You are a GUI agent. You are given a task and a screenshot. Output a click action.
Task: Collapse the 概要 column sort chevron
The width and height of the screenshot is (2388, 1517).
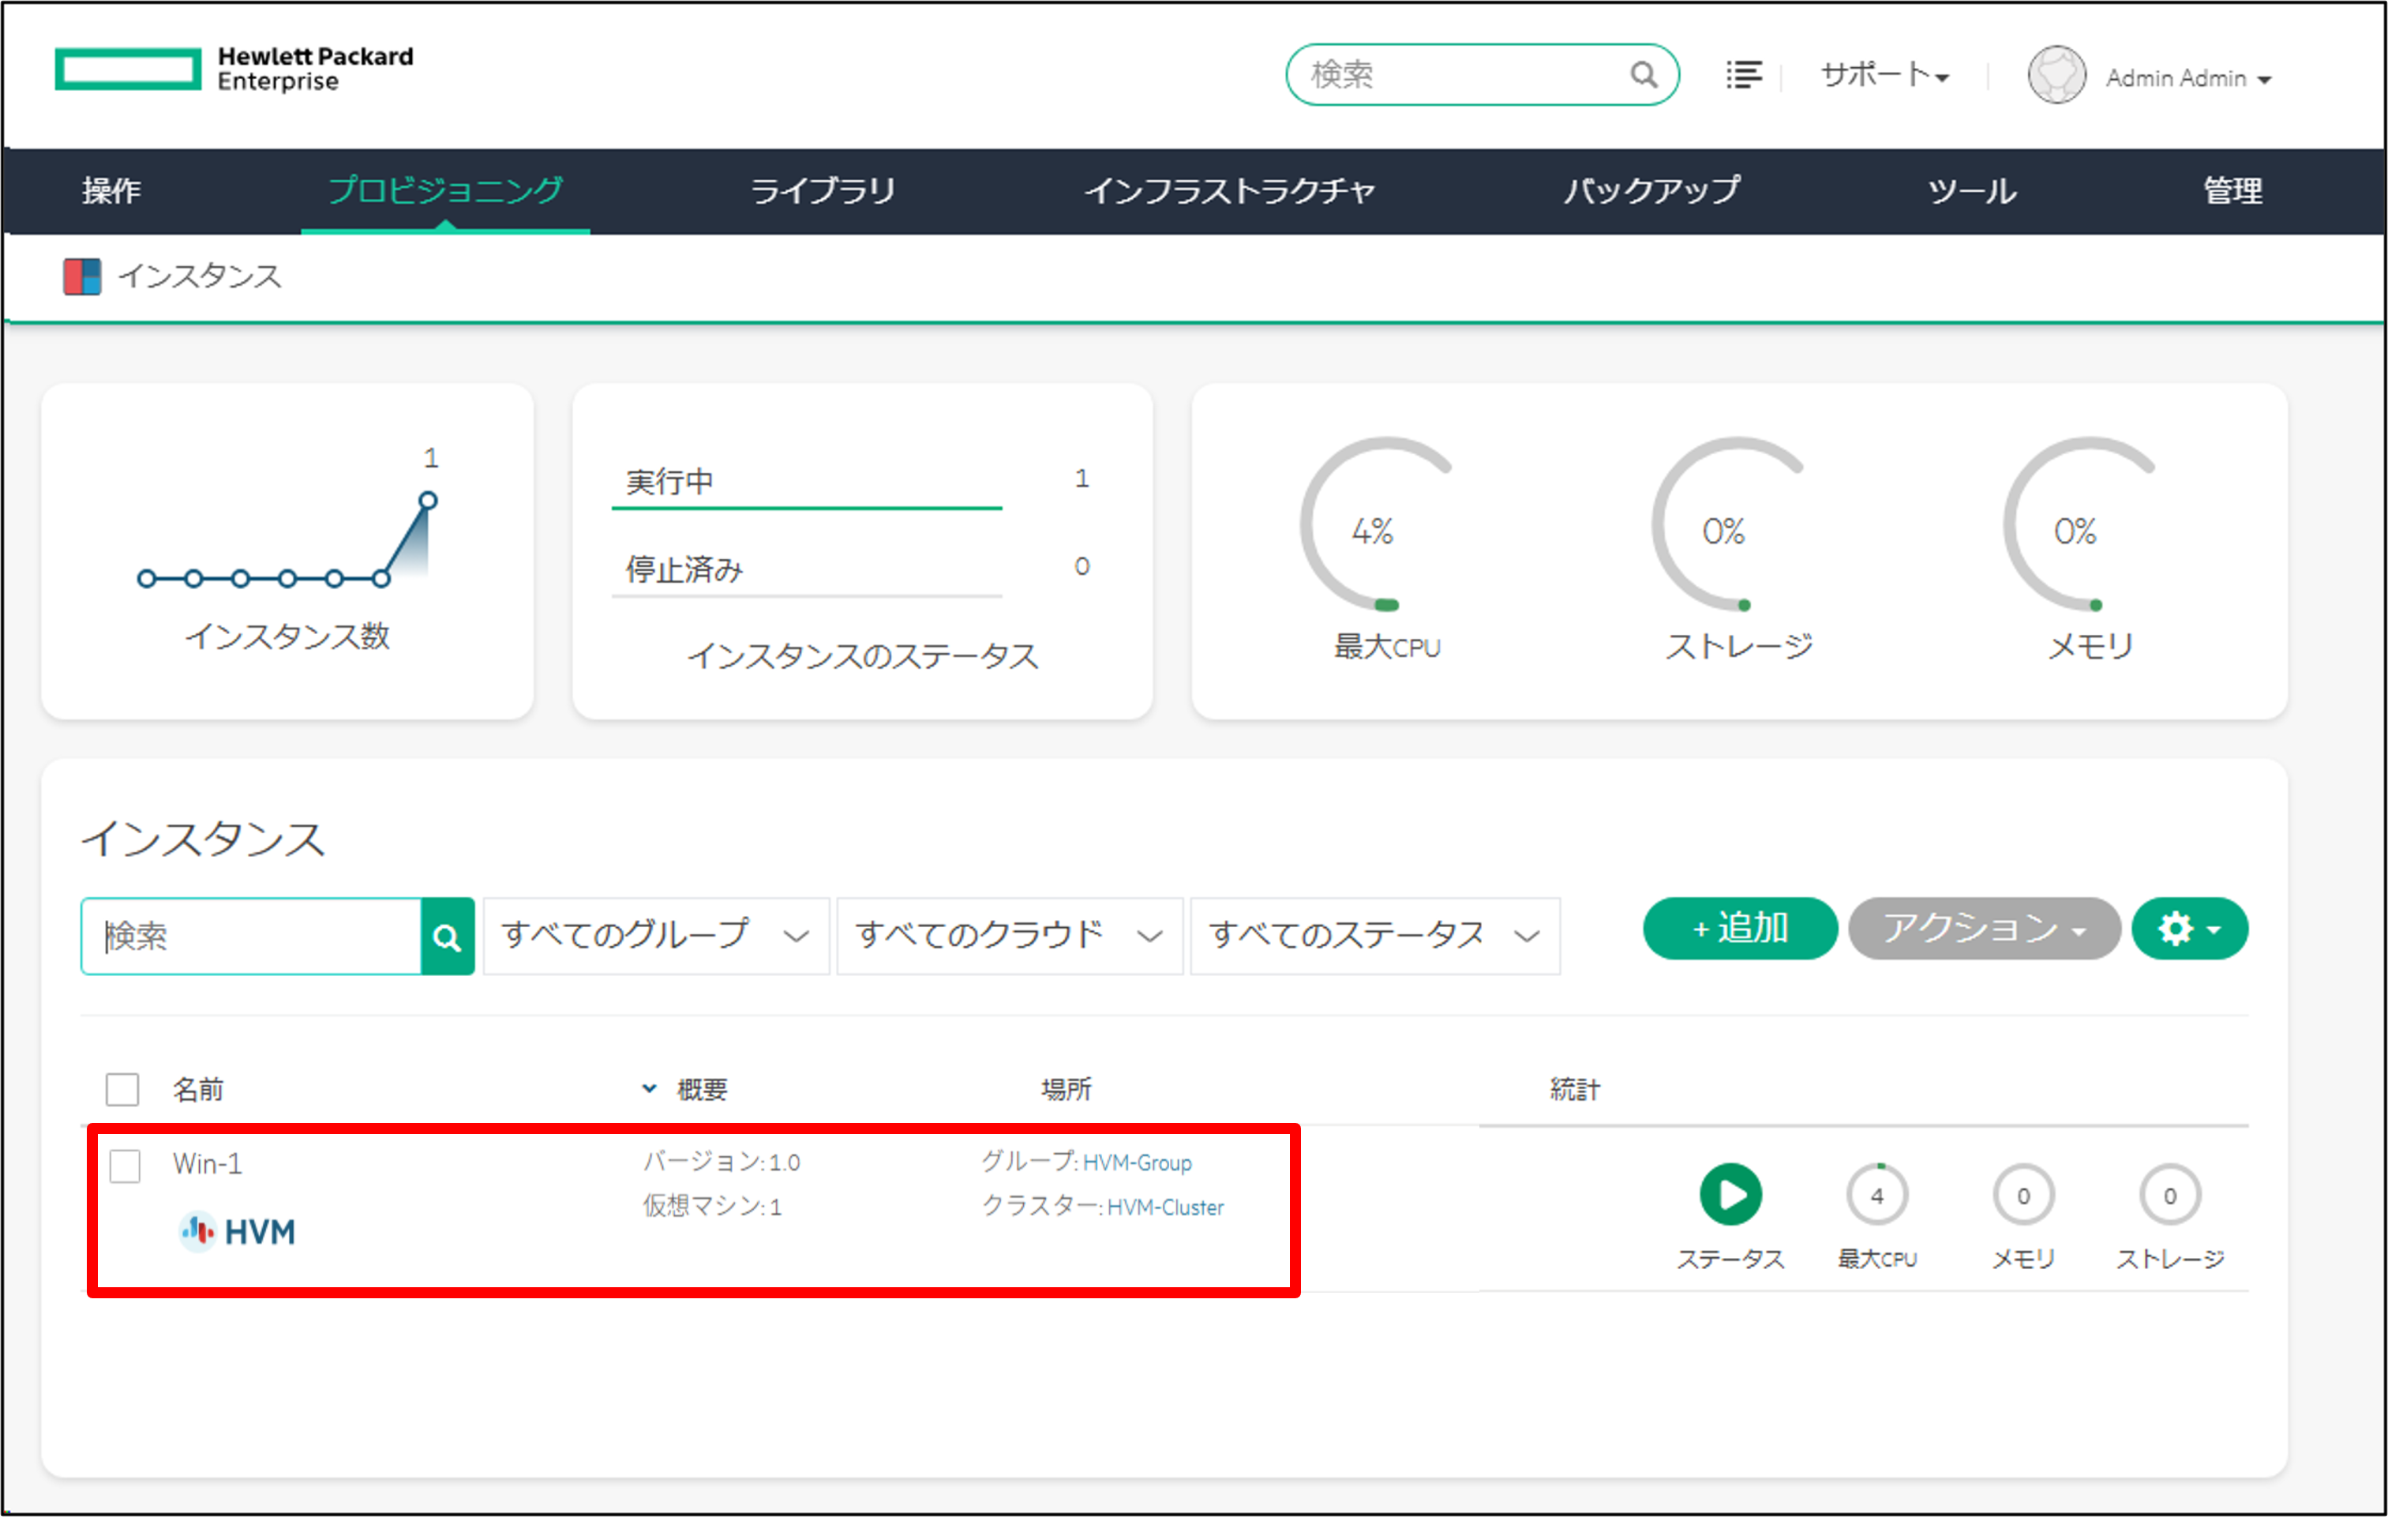click(x=649, y=1087)
